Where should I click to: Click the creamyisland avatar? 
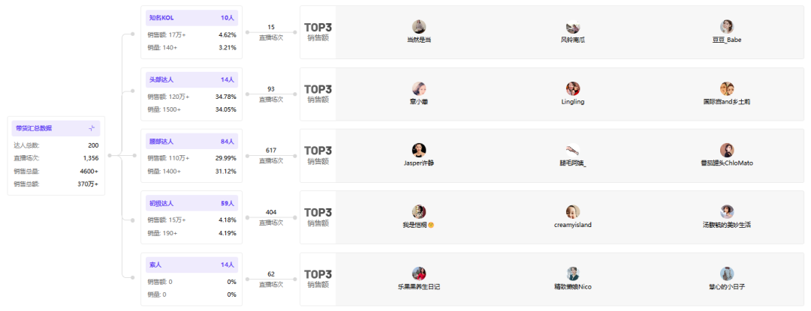572,212
